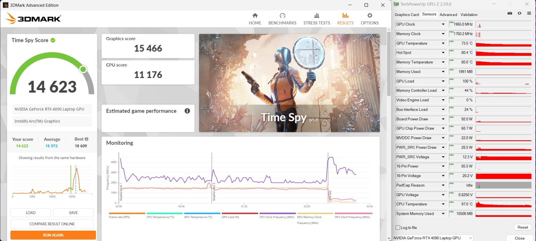The width and height of the screenshot is (536, 241).
Task: Take a GPU-Z screenshot with camera icon
Action: tap(510, 13)
